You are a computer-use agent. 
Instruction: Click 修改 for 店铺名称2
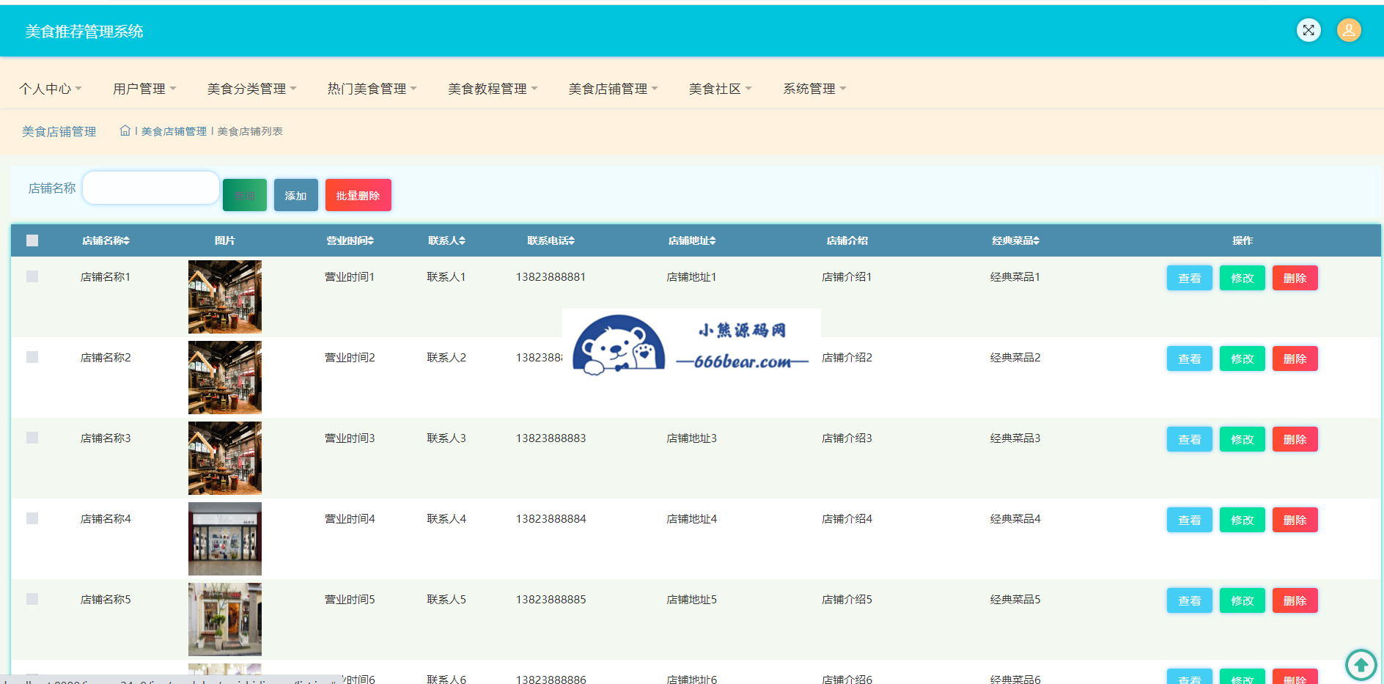pos(1243,358)
